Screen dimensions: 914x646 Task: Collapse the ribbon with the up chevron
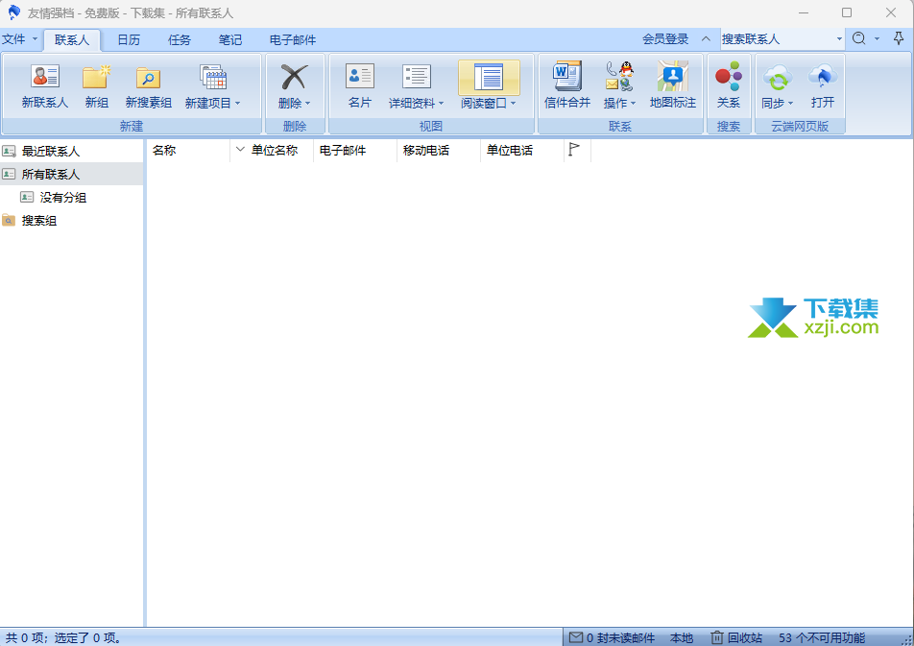[x=706, y=39]
